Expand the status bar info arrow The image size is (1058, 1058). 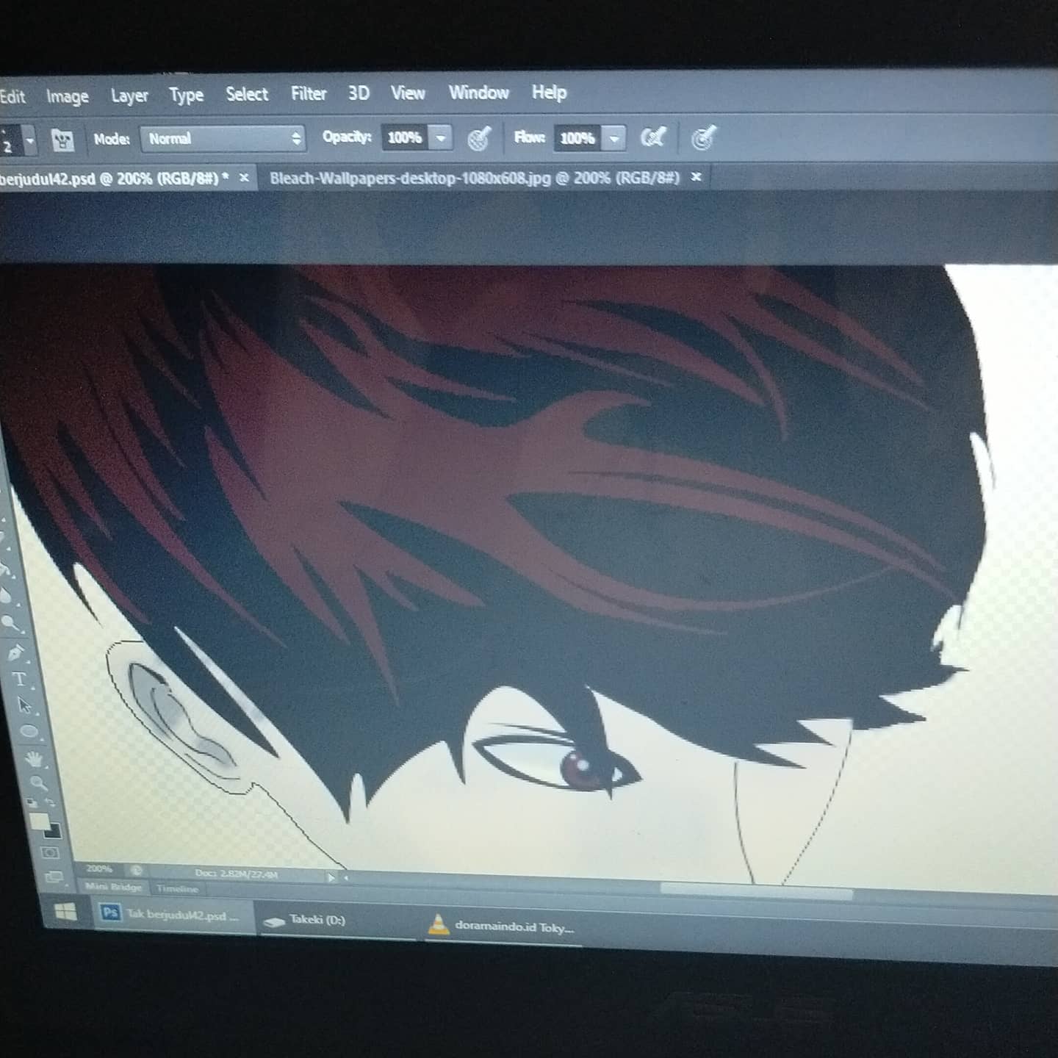click(331, 877)
